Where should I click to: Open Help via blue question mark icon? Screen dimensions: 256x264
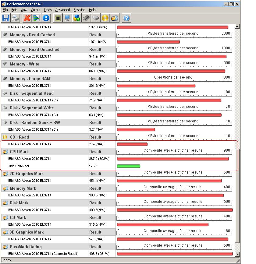pyautogui.click(x=126, y=18)
